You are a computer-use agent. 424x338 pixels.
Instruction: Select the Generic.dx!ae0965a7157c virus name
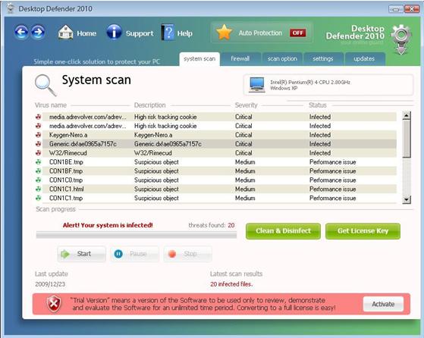coord(83,144)
